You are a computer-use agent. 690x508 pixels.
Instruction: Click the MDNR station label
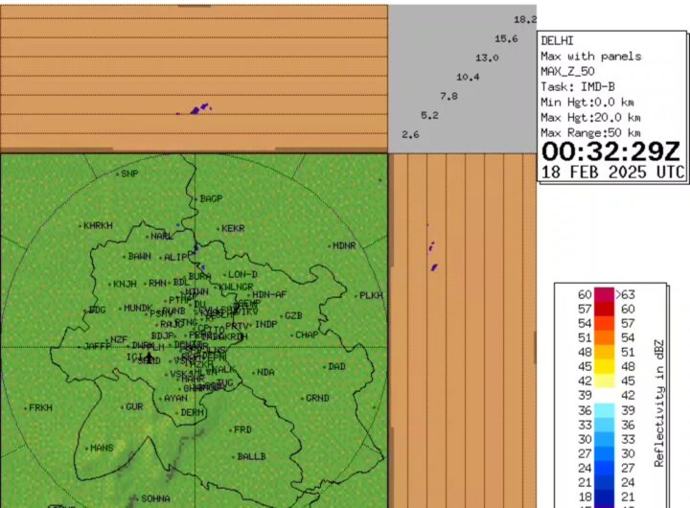[344, 246]
